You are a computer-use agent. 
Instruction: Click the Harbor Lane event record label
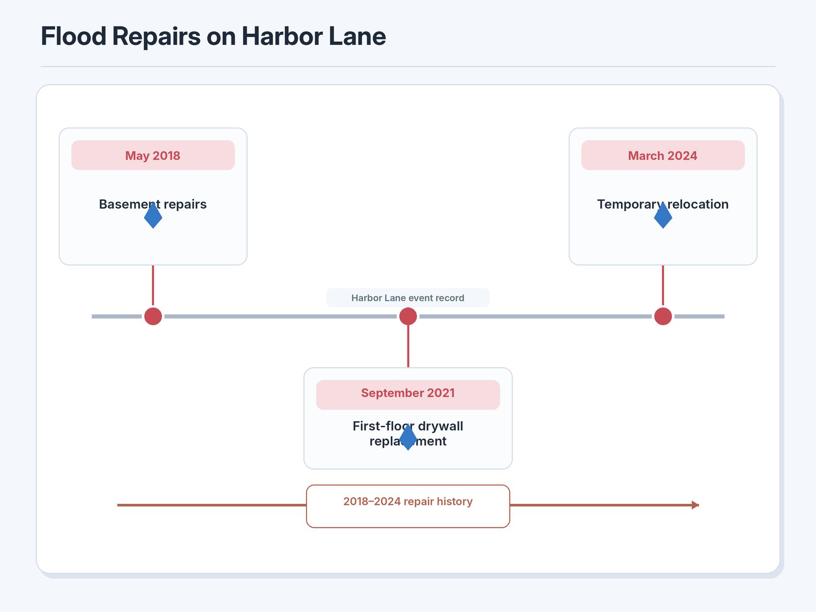(x=408, y=298)
